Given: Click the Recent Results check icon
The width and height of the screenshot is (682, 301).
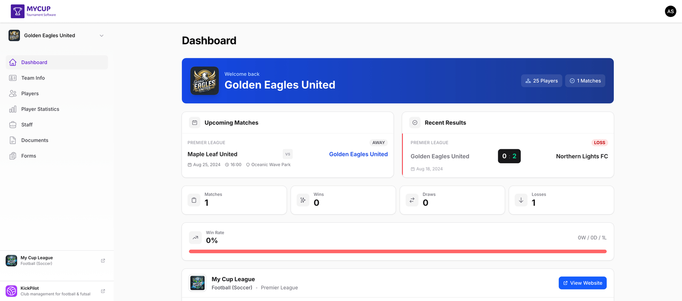Looking at the screenshot, I should click(x=415, y=122).
